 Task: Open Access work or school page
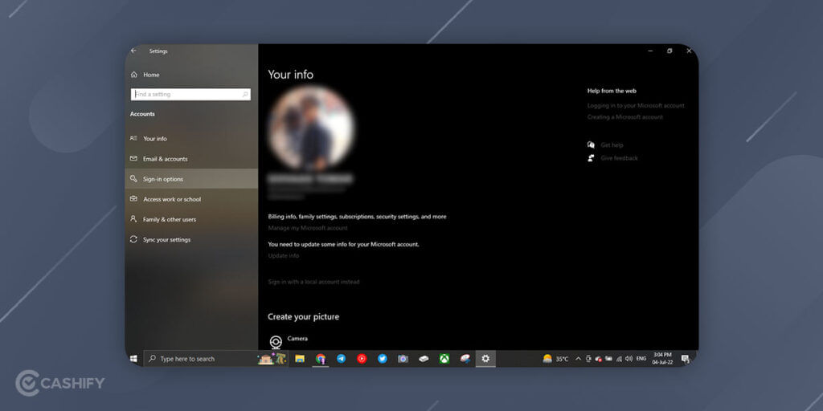[191, 199]
